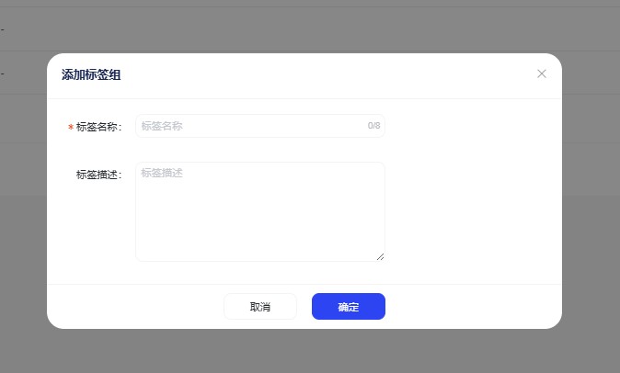The height and width of the screenshot is (373, 620).
Task: Click blank footer area right of 确定
Action: [x=469, y=307]
